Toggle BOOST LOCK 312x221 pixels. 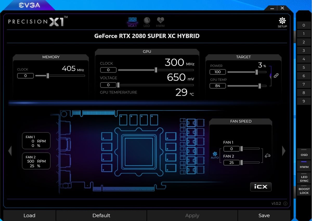tap(304, 190)
